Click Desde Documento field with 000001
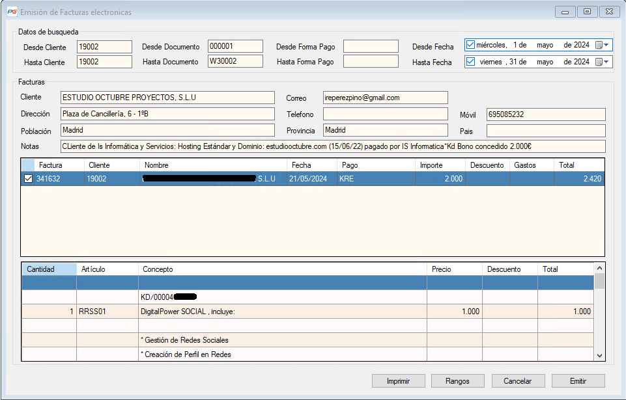The width and height of the screenshot is (626, 400). (235, 46)
